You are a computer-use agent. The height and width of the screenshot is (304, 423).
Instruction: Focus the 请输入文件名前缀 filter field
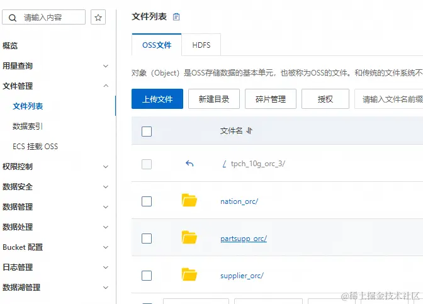pyautogui.click(x=389, y=99)
